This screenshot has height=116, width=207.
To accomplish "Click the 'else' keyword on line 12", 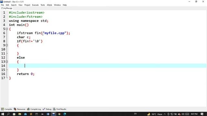I will 21,57.
